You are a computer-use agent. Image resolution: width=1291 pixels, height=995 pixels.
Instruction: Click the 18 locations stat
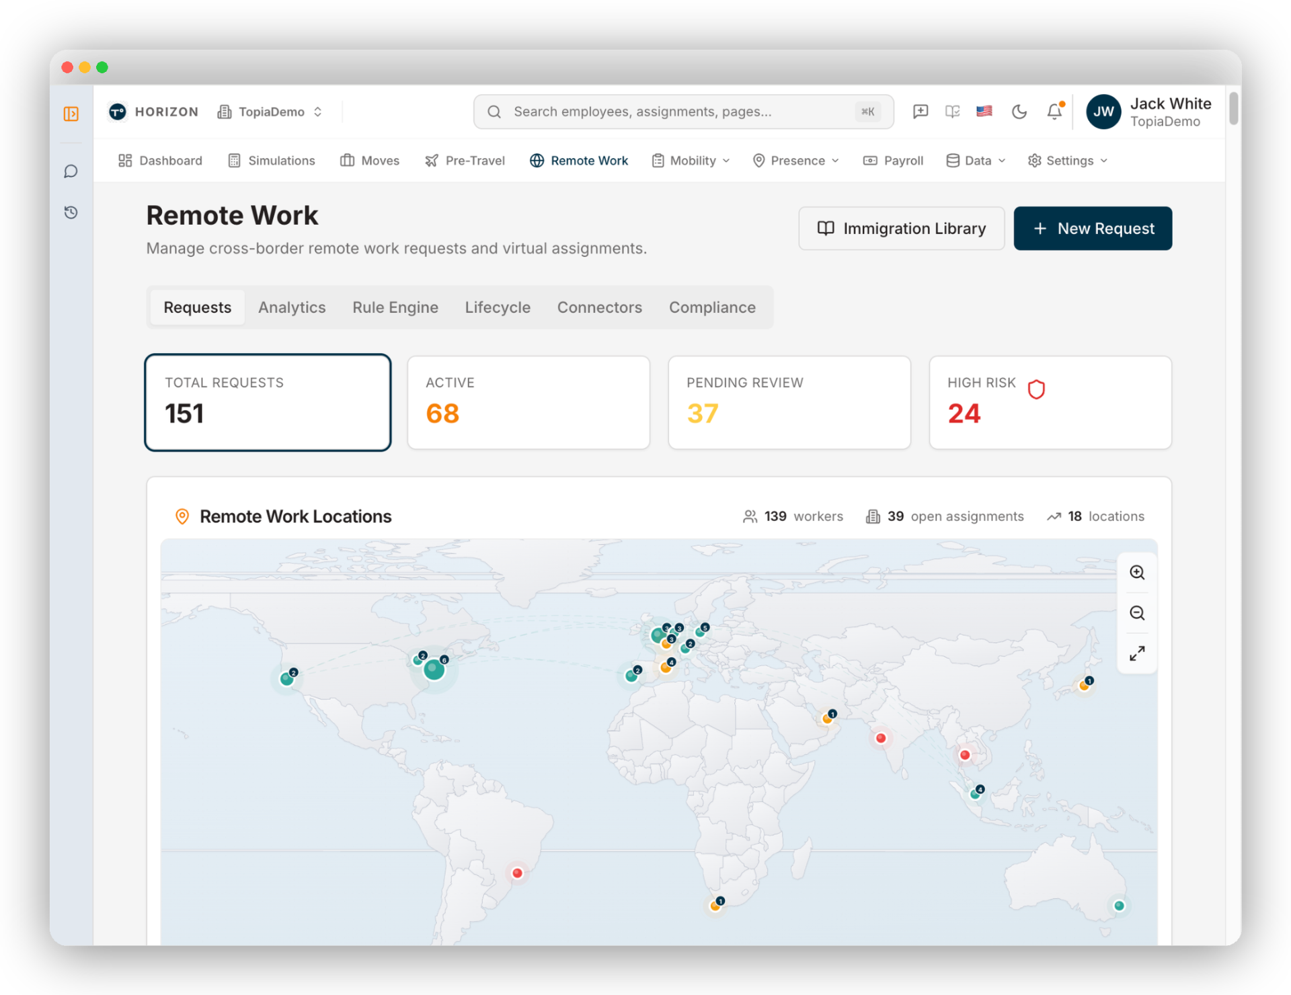coord(1095,516)
